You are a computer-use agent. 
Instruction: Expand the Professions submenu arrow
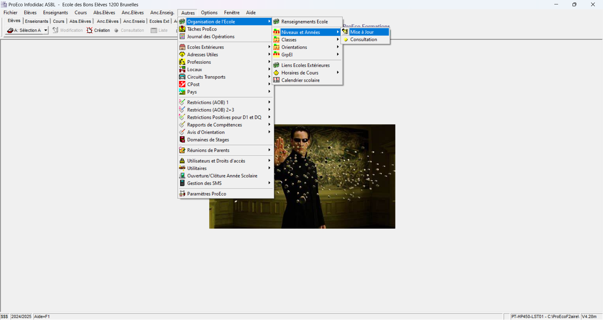click(269, 62)
